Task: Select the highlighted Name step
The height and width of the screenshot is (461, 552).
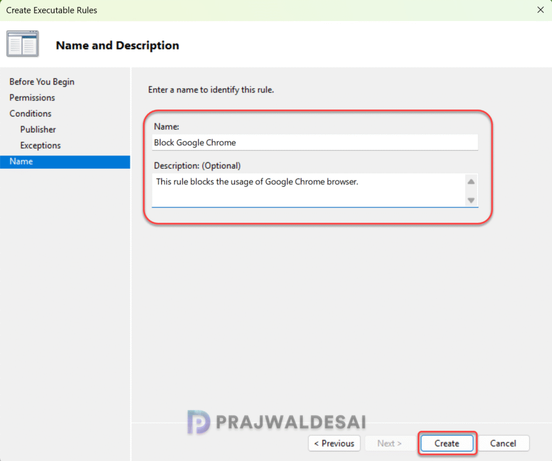Action: tap(65, 162)
